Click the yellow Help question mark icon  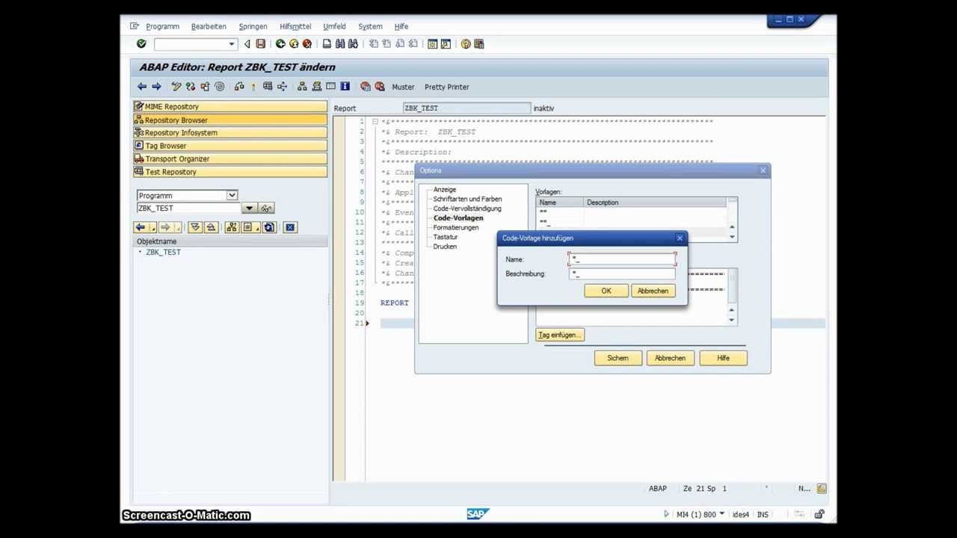pos(466,44)
